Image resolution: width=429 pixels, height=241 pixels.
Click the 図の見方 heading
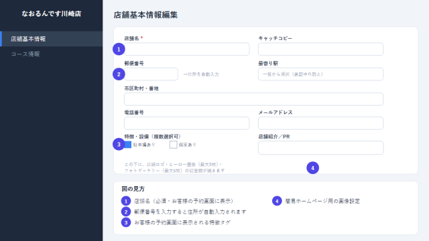click(x=133, y=189)
